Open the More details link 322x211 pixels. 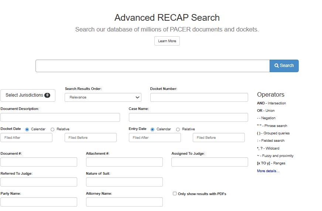[x=268, y=171]
